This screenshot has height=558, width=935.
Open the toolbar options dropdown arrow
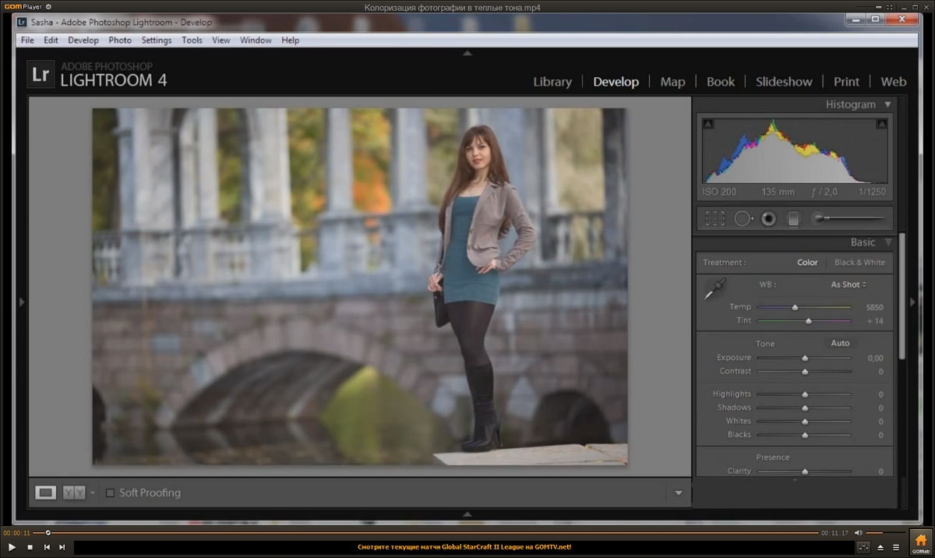[x=678, y=493]
